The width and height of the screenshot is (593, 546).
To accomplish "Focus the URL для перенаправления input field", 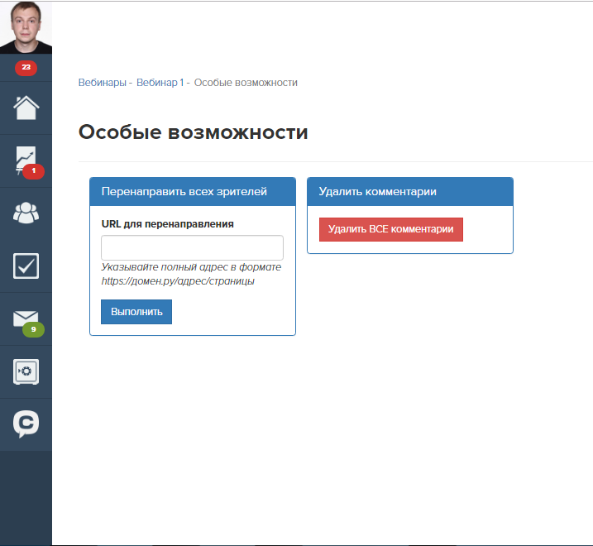I will pyautogui.click(x=192, y=248).
